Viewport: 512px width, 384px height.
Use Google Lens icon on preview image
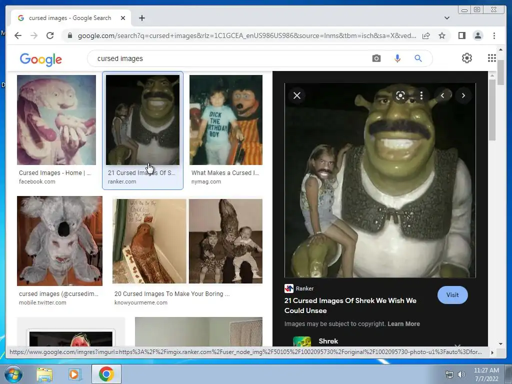pos(400,95)
